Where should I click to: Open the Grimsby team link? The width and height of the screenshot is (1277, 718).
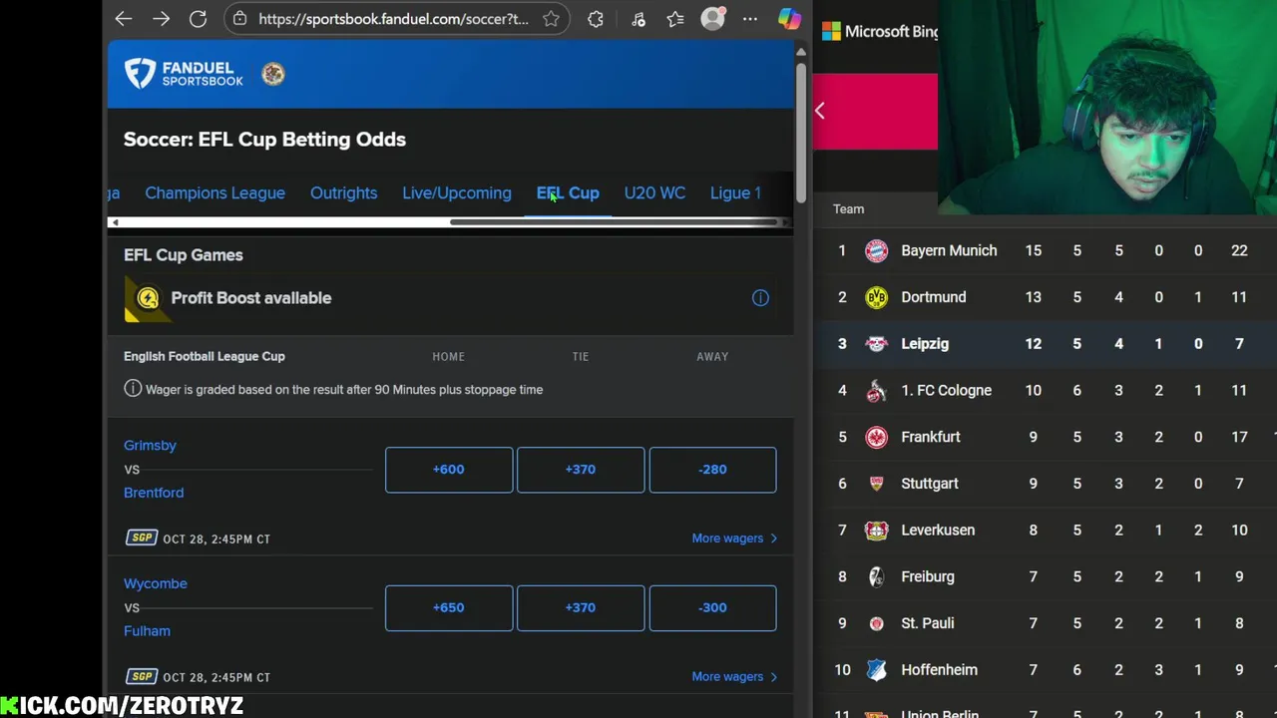150,446
